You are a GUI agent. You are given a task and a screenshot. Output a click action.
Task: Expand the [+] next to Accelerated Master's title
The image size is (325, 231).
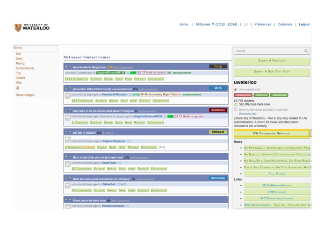136,111
